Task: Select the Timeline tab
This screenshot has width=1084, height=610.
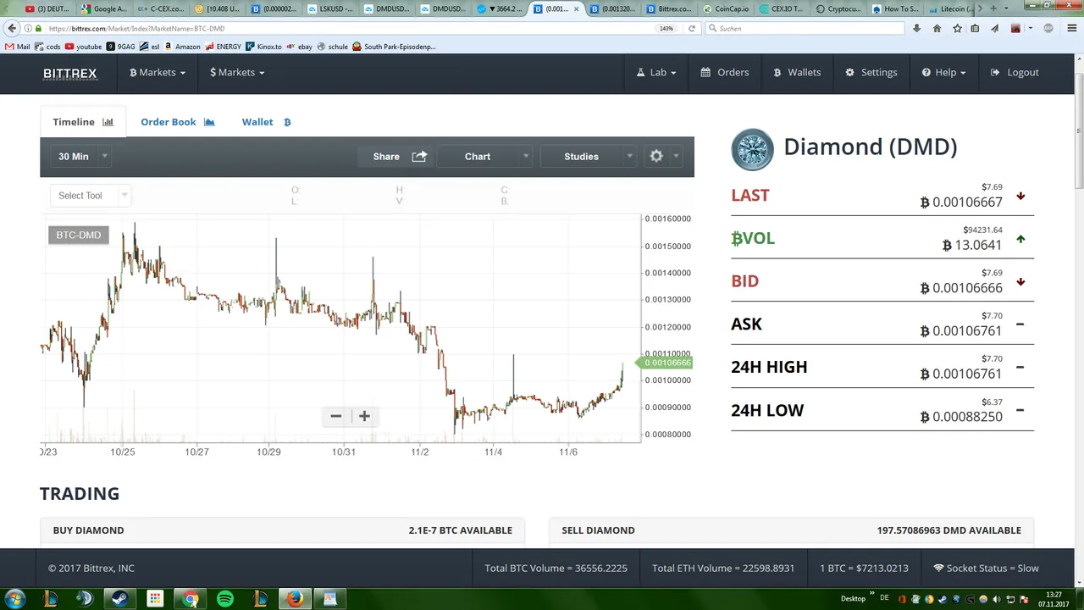Action: (83, 122)
